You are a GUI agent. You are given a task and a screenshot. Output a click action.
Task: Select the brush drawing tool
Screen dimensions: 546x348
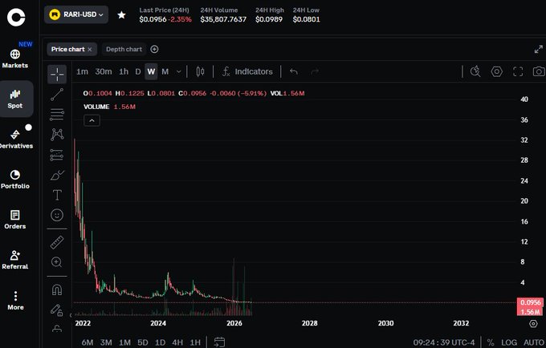(57, 175)
